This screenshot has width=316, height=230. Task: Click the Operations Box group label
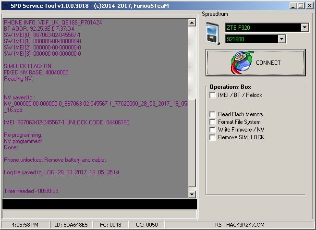(x=230, y=87)
